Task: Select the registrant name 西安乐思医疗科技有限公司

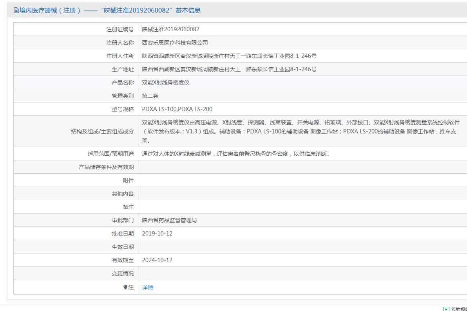Action: tap(175, 43)
